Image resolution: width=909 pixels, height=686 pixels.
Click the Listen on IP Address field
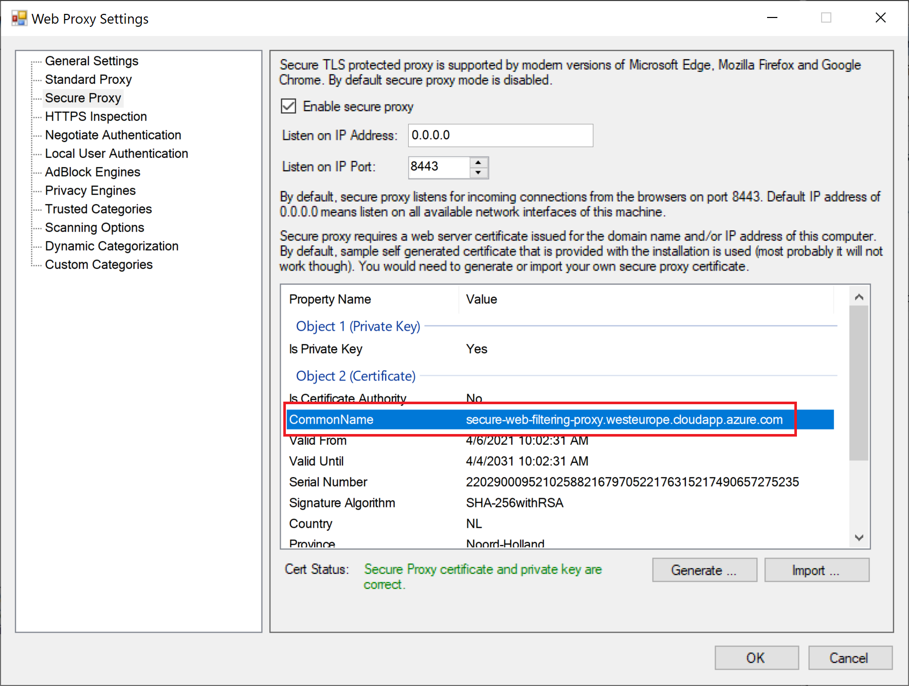click(x=500, y=135)
